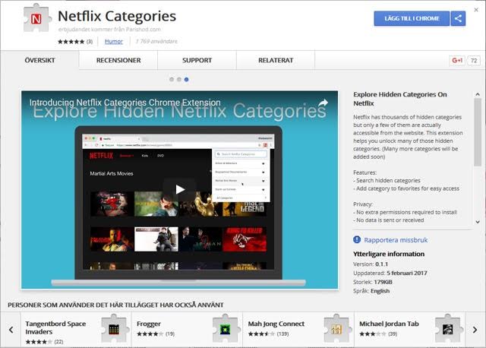Screen dimensions: 486x348
Task: Open the SUPPORT tab
Action: 197,60
